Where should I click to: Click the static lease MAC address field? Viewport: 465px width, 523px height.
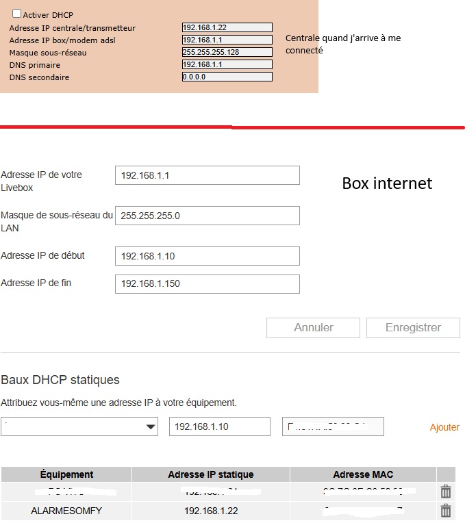333,426
